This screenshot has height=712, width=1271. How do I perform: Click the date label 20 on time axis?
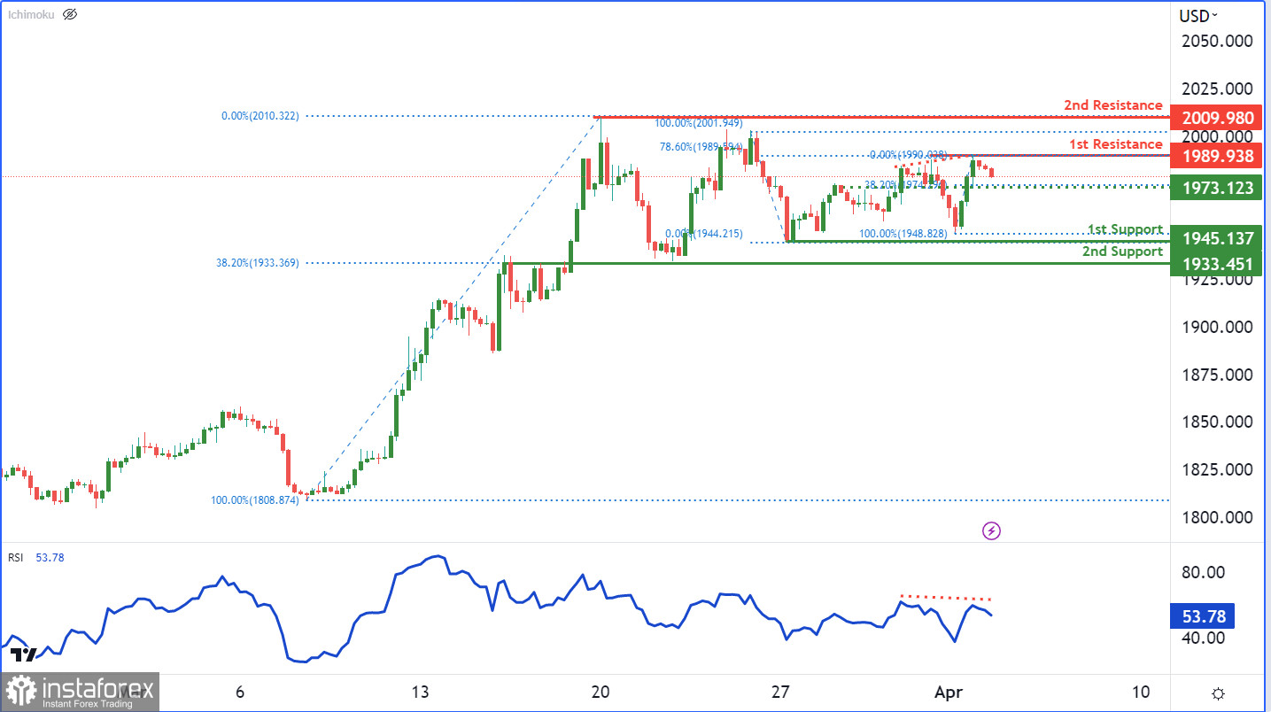point(601,692)
